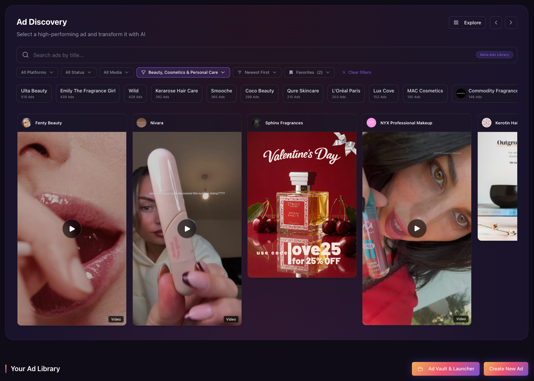Viewport: 534px width, 381px height.
Task: Play the Fenty Beauty video ad
Action: [72, 229]
